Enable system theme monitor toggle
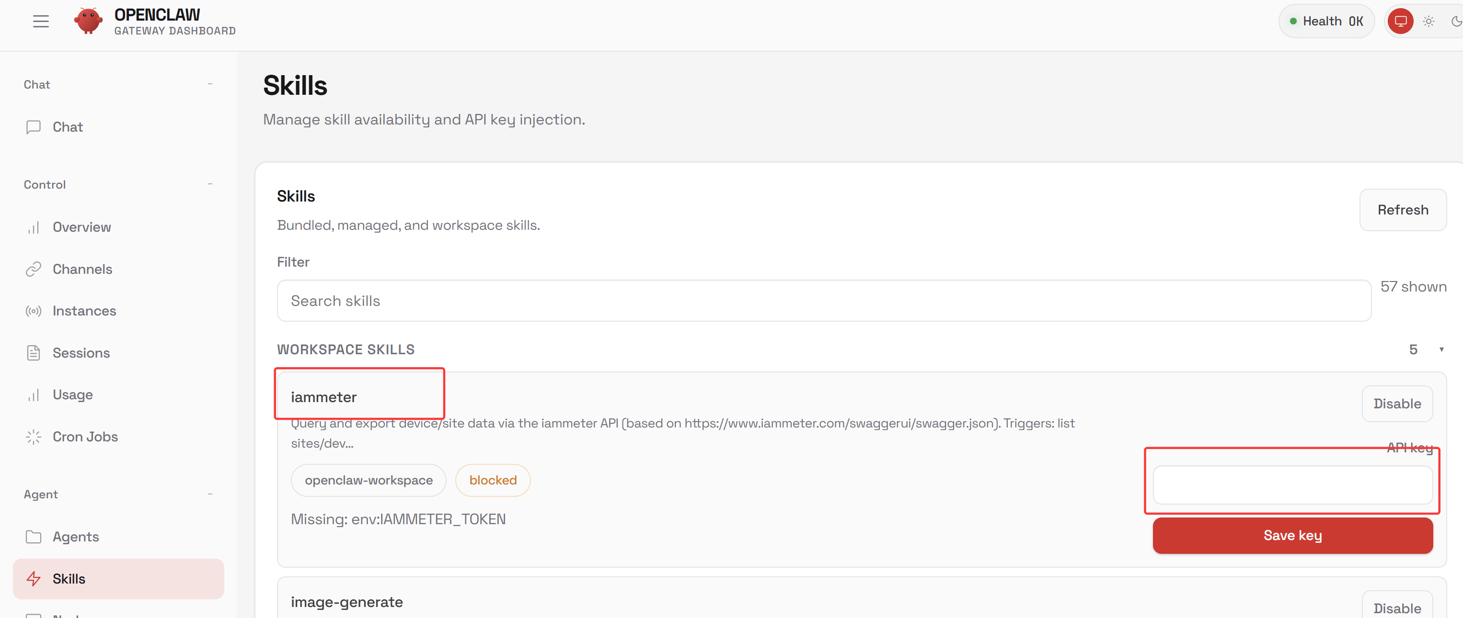The width and height of the screenshot is (1463, 618). pyautogui.click(x=1401, y=21)
